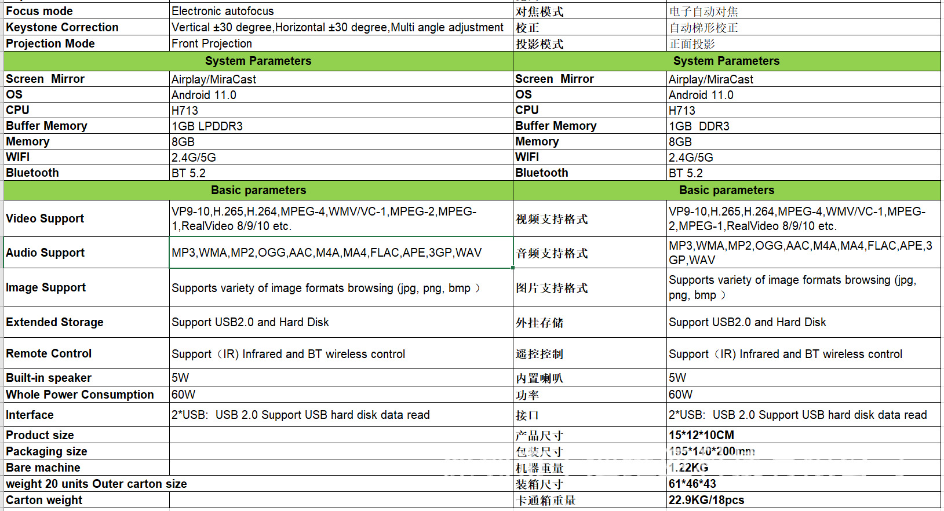Click the "接口" cell
Image resolution: width=944 pixels, height=511 pixels.
(x=590, y=415)
